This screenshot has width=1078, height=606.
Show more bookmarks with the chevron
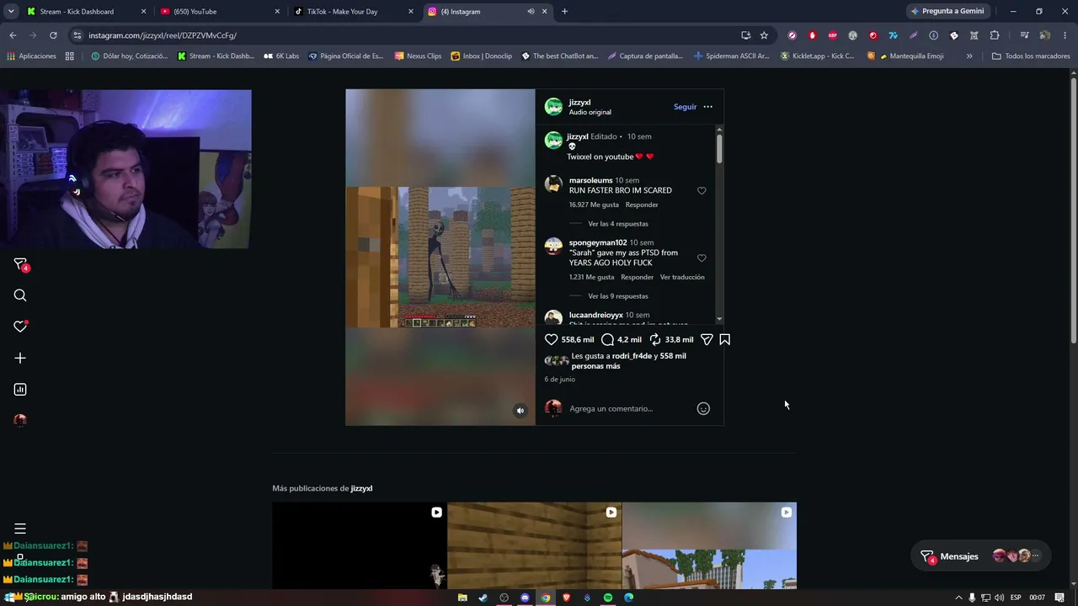pyautogui.click(x=969, y=56)
